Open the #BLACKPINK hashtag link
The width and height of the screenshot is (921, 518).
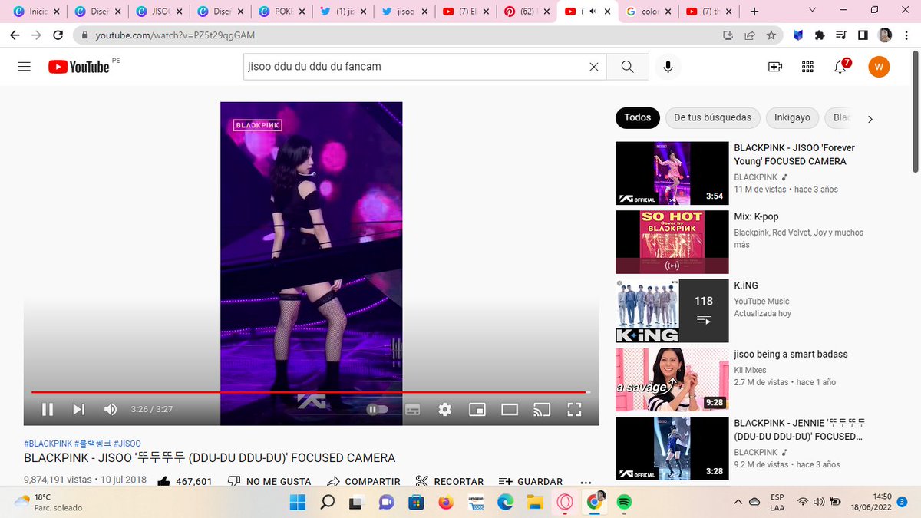coord(48,444)
